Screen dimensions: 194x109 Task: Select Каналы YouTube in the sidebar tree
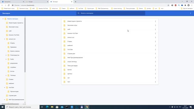pyautogui.click(x=14, y=35)
